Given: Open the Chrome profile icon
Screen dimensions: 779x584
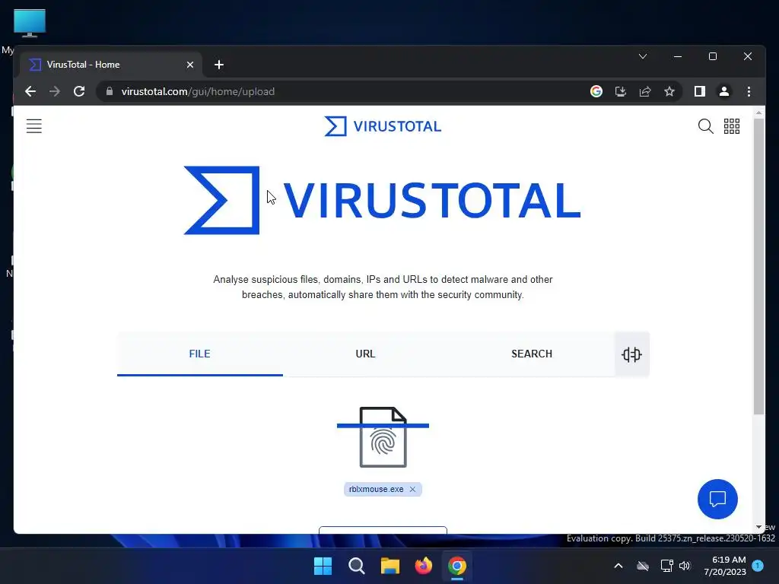Looking at the screenshot, I should click(x=724, y=91).
